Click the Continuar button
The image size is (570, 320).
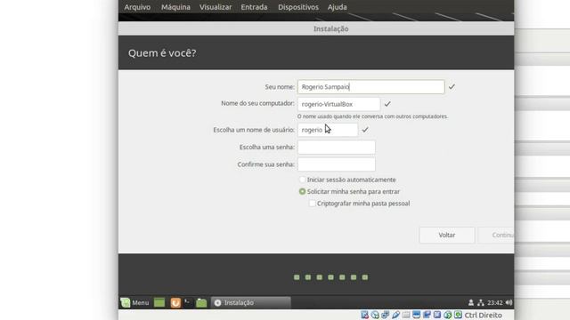pyautogui.click(x=496, y=235)
